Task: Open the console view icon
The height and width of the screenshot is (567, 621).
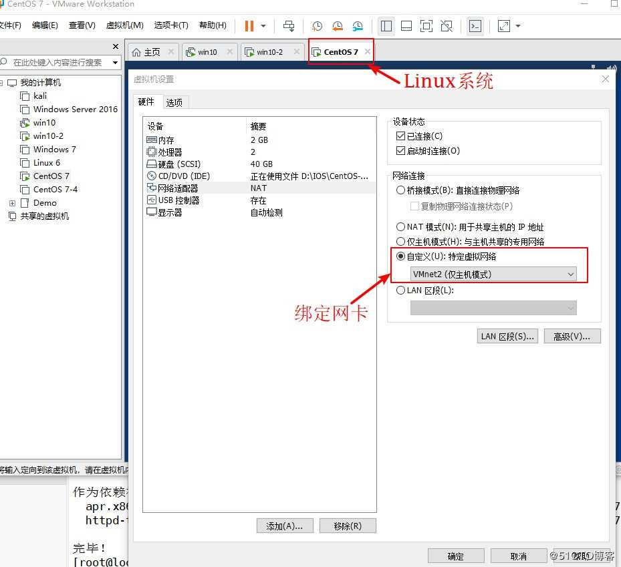Action: point(475,26)
